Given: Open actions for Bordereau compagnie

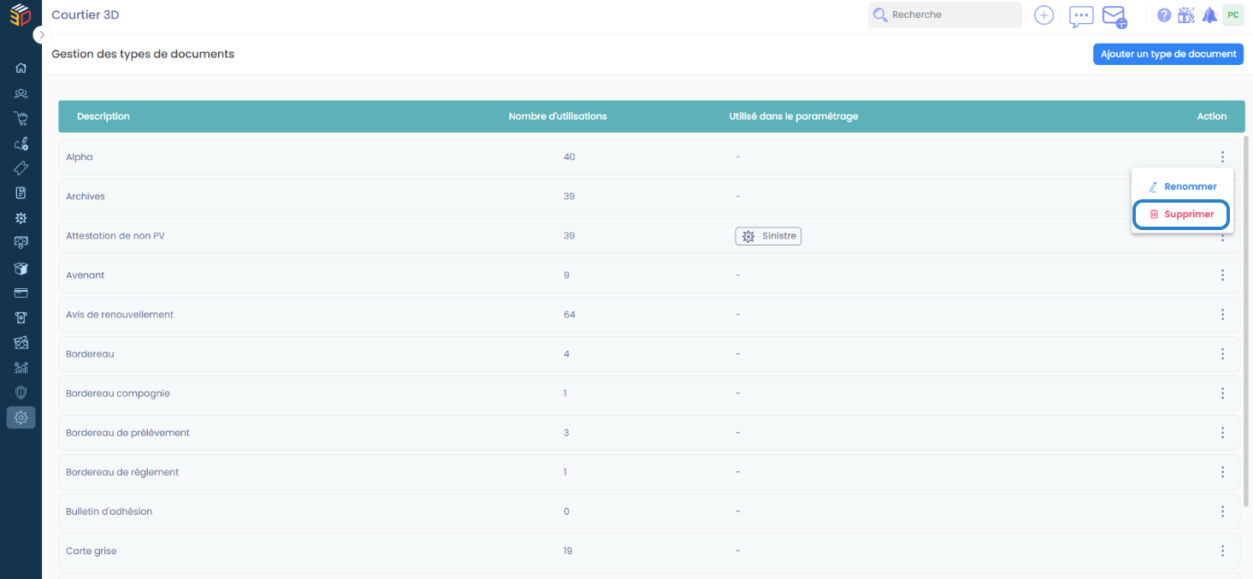Looking at the screenshot, I should pyautogui.click(x=1222, y=393).
